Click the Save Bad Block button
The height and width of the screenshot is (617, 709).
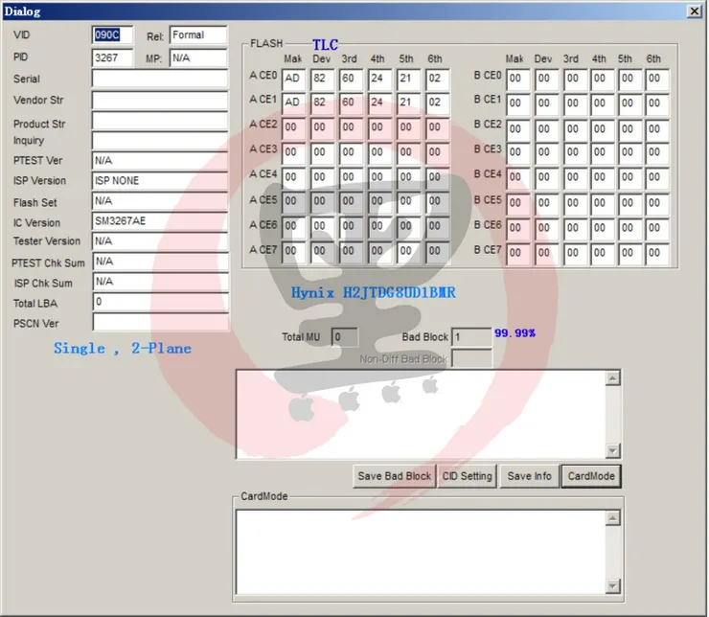395,476
